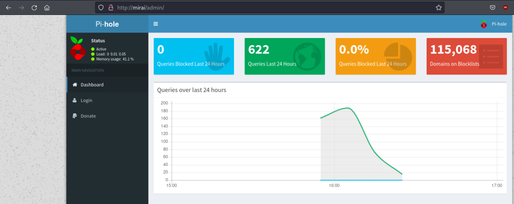Screen dimensions: 514x204
Task: Click the Pi-hole logo icon at top right
Action: coord(483,24)
